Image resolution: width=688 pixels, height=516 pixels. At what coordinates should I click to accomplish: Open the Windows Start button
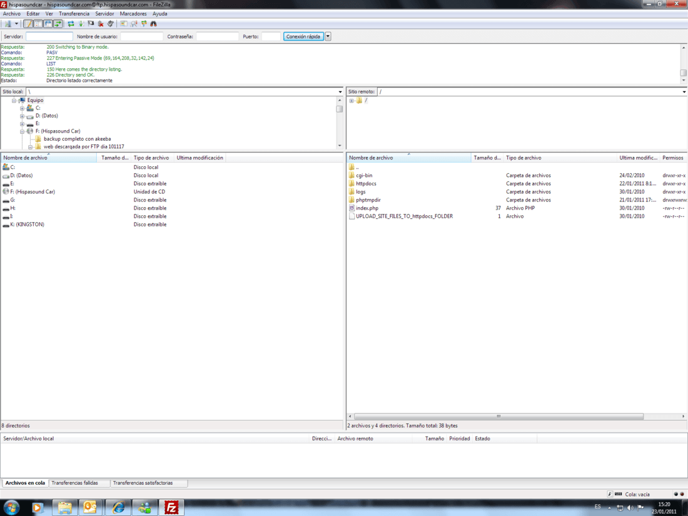pyautogui.click(x=11, y=508)
